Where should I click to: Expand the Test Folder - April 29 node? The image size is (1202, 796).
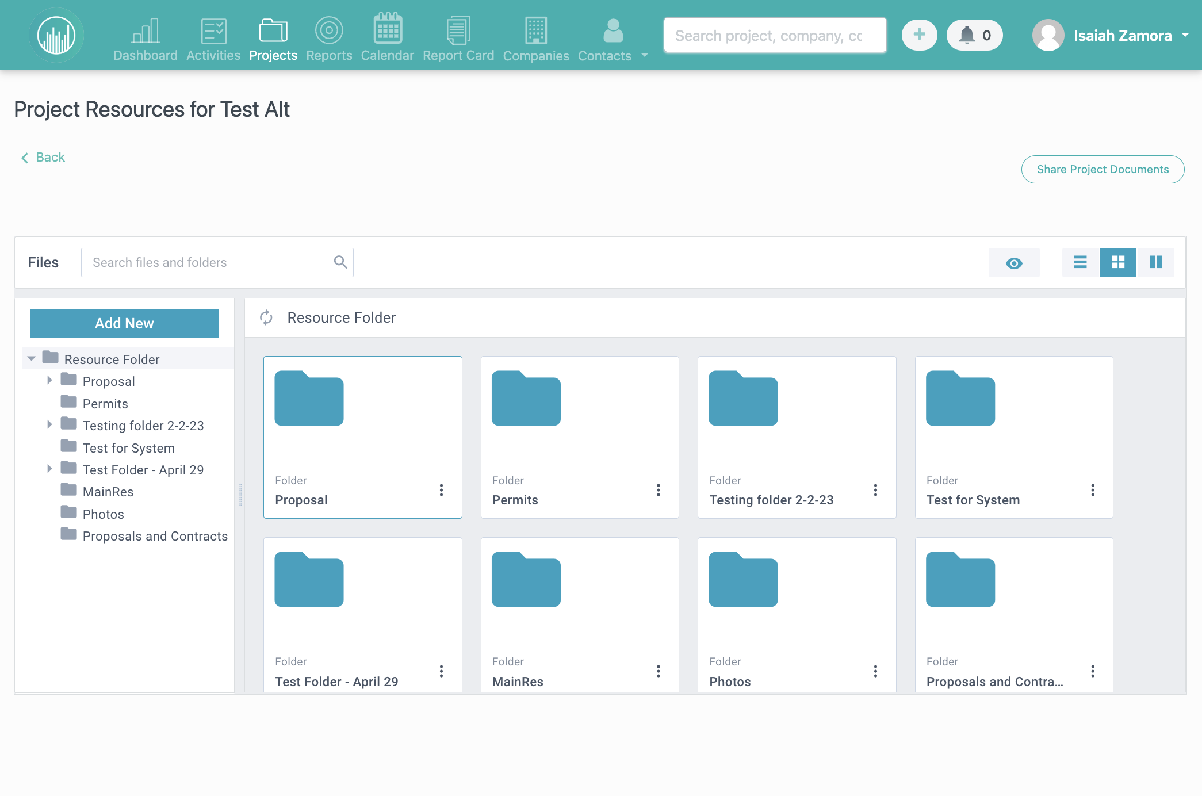(49, 469)
